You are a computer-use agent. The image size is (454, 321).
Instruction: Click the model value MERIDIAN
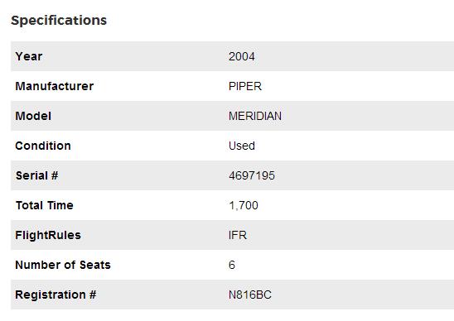(x=255, y=116)
